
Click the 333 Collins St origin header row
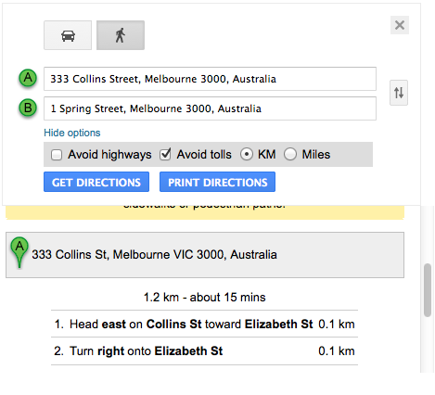205,255
